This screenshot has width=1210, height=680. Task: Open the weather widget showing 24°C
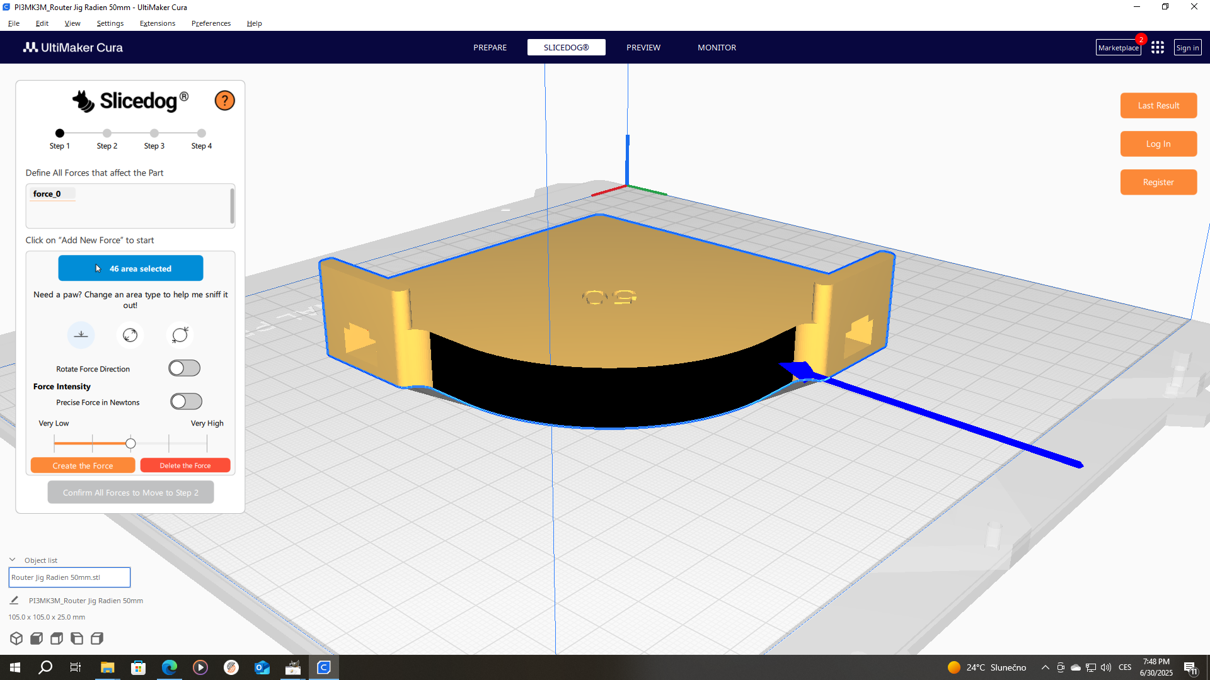pyautogui.click(x=987, y=667)
